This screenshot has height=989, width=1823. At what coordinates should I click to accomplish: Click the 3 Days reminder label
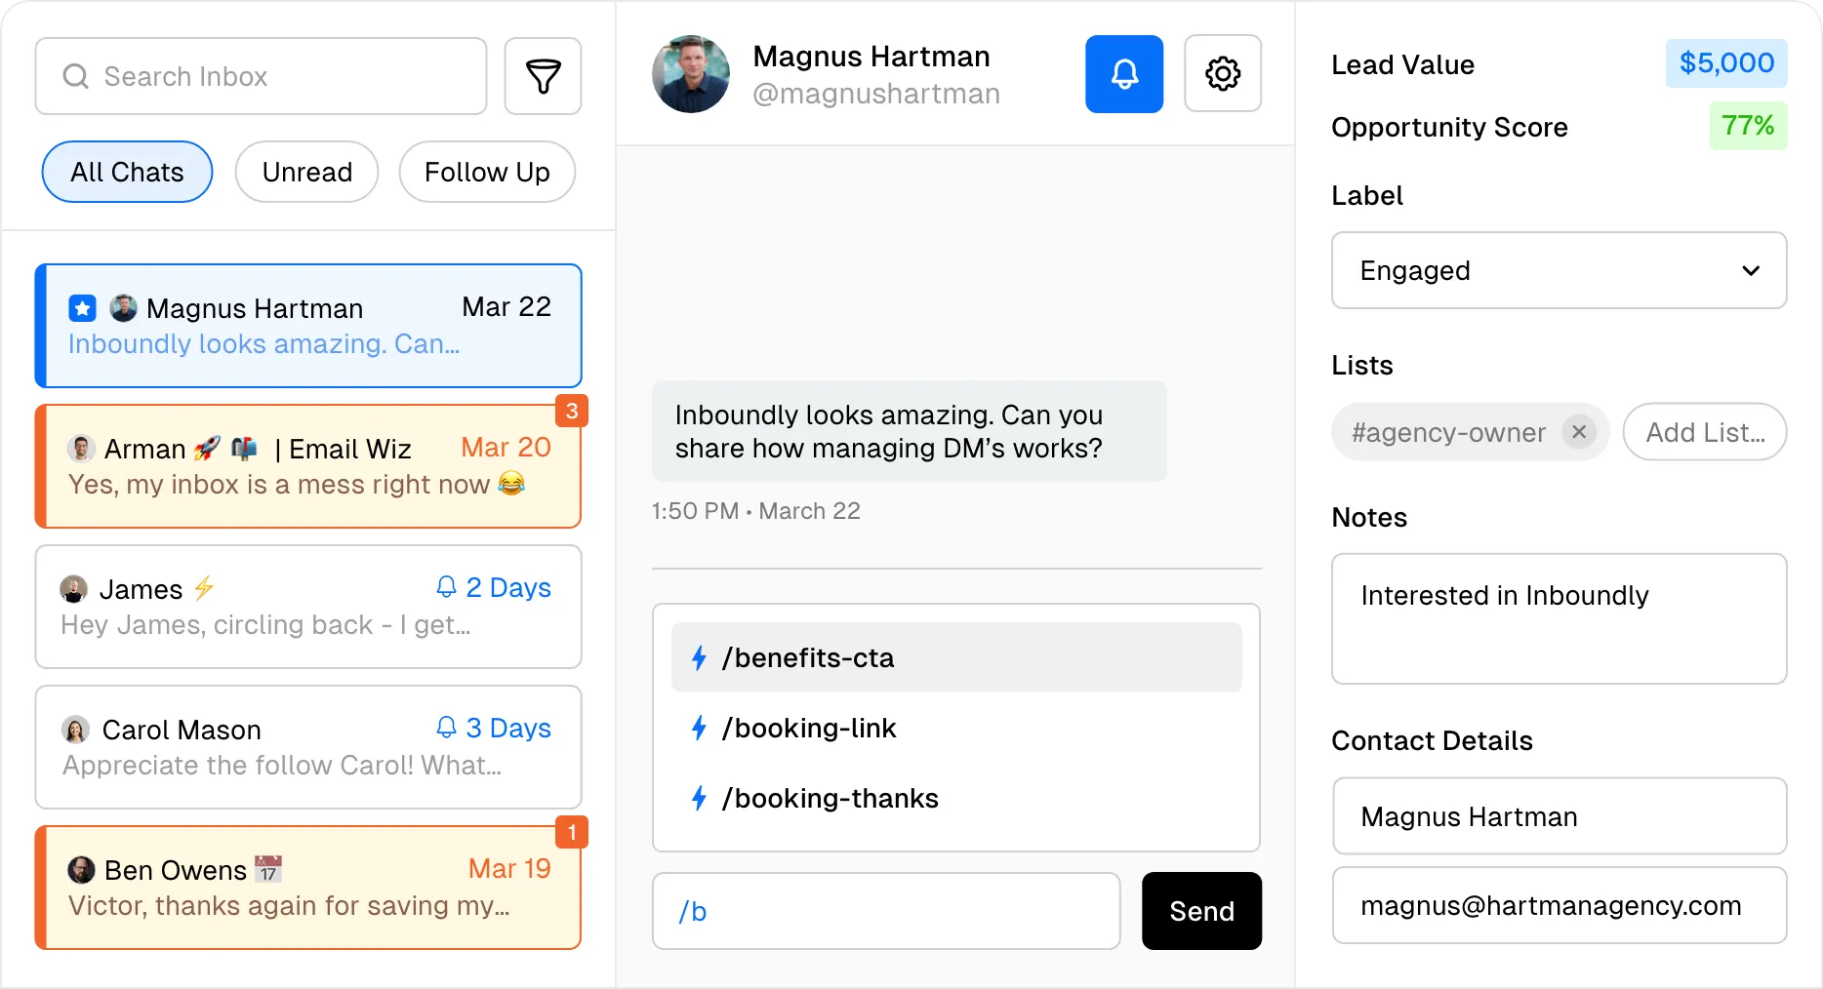[508, 728]
